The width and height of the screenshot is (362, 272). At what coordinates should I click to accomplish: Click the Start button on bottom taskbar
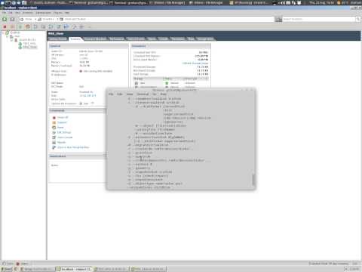coord(7,269)
